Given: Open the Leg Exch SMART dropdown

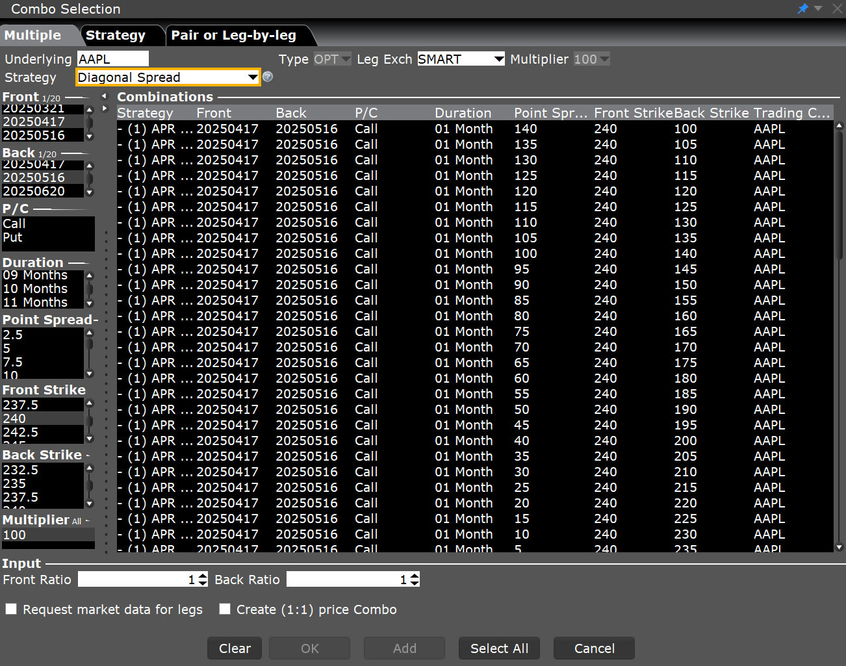Looking at the screenshot, I should 498,58.
